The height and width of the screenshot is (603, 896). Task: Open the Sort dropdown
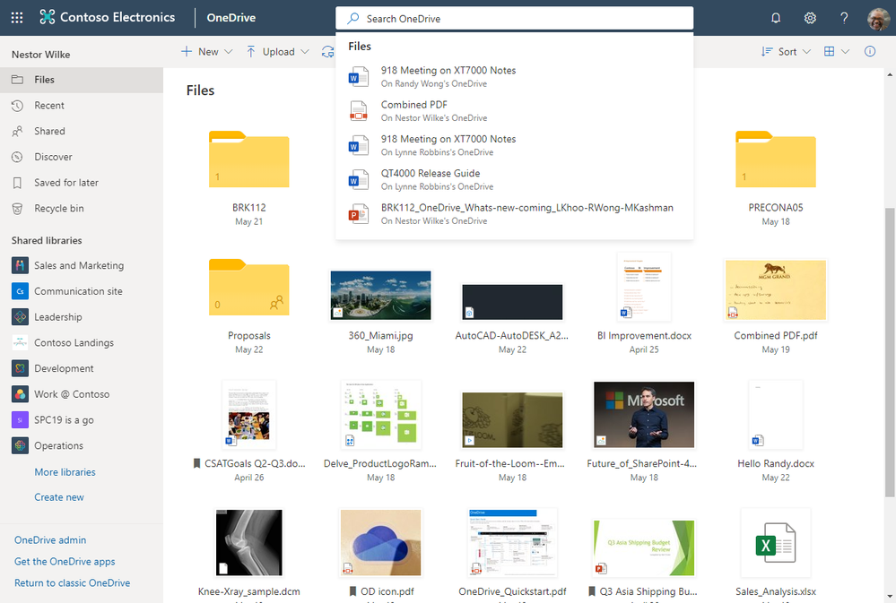click(x=786, y=52)
